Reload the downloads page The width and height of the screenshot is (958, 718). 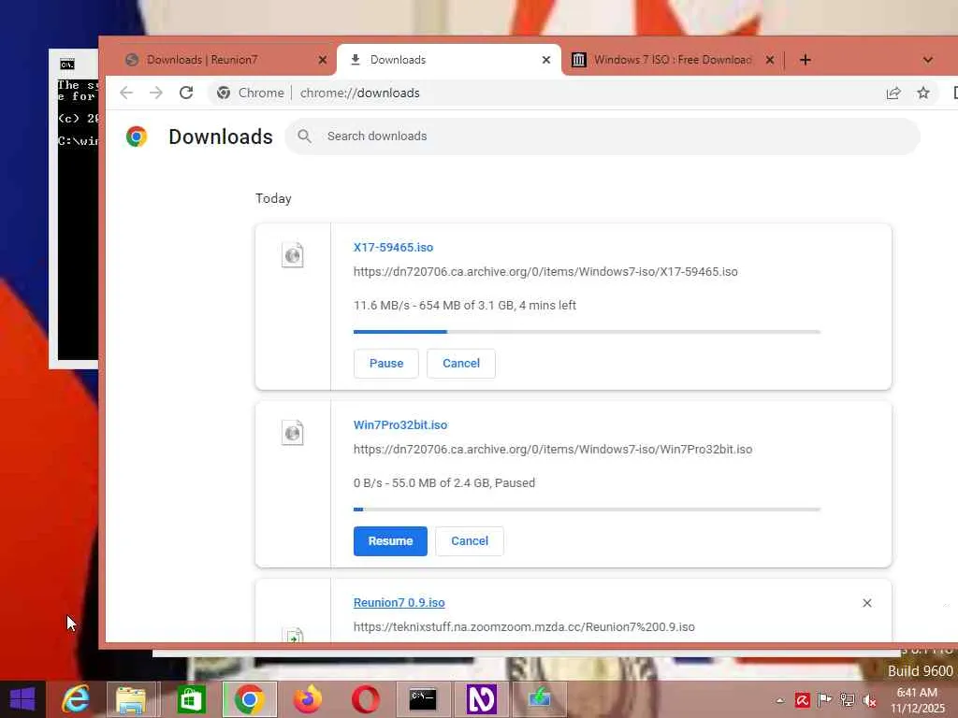point(186,93)
